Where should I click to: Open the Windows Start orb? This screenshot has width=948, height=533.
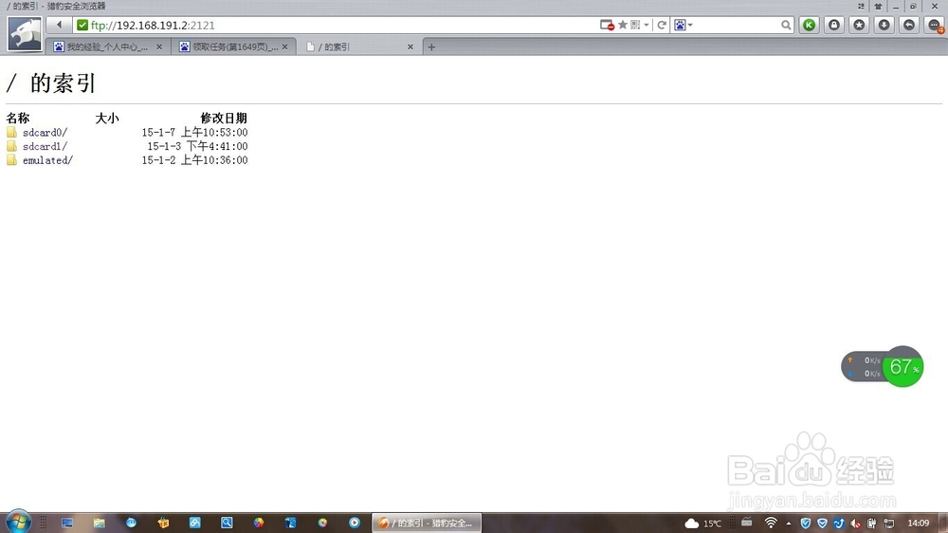[x=17, y=523]
